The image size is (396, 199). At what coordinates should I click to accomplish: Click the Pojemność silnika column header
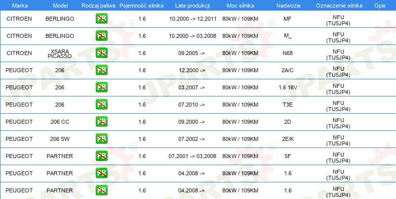pyautogui.click(x=141, y=6)
